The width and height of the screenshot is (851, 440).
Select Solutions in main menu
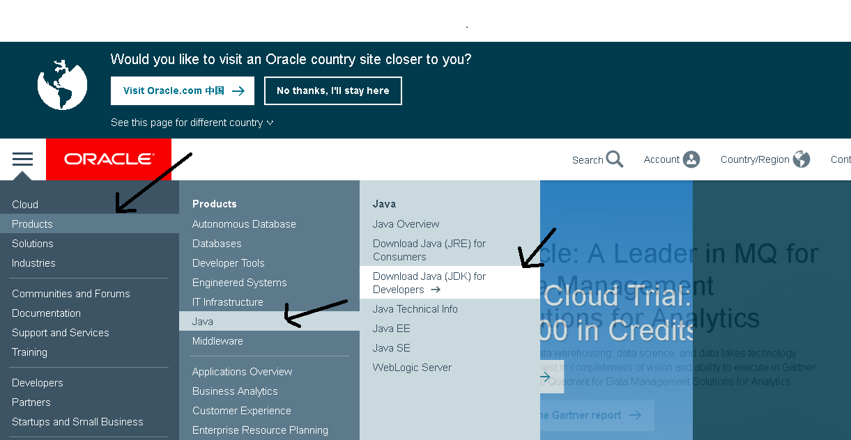pyautogui.click(x=33, y=243)
